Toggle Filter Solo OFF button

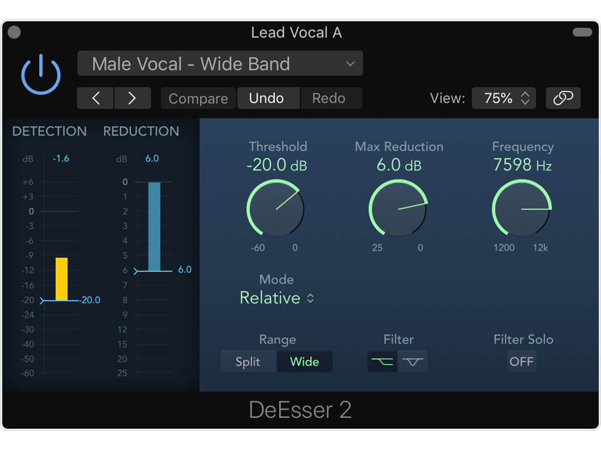click(522, 362)
